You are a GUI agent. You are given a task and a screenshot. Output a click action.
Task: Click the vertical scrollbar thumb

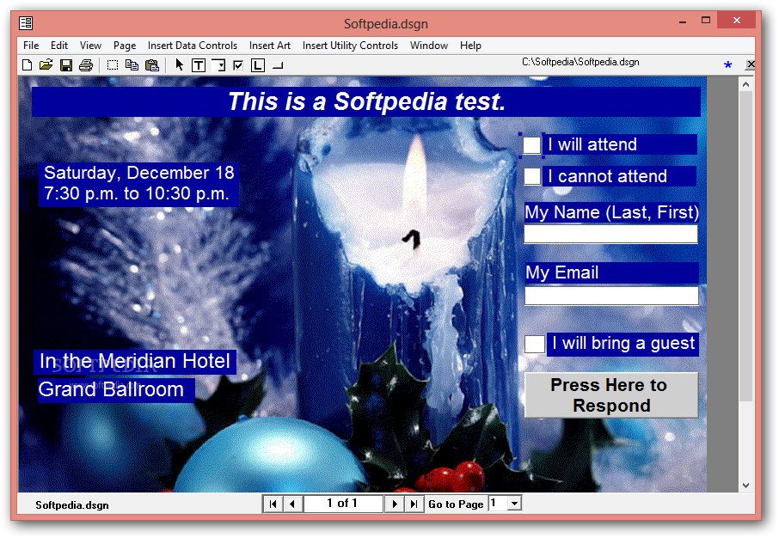click(x=745, y=246)
